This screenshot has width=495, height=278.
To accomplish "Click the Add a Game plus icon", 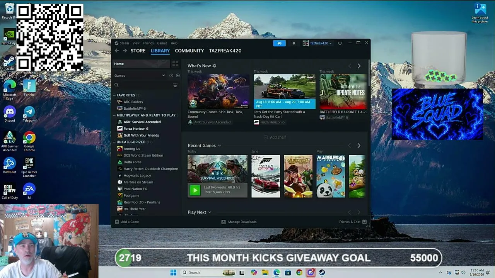I will click(x=117, y=222).
